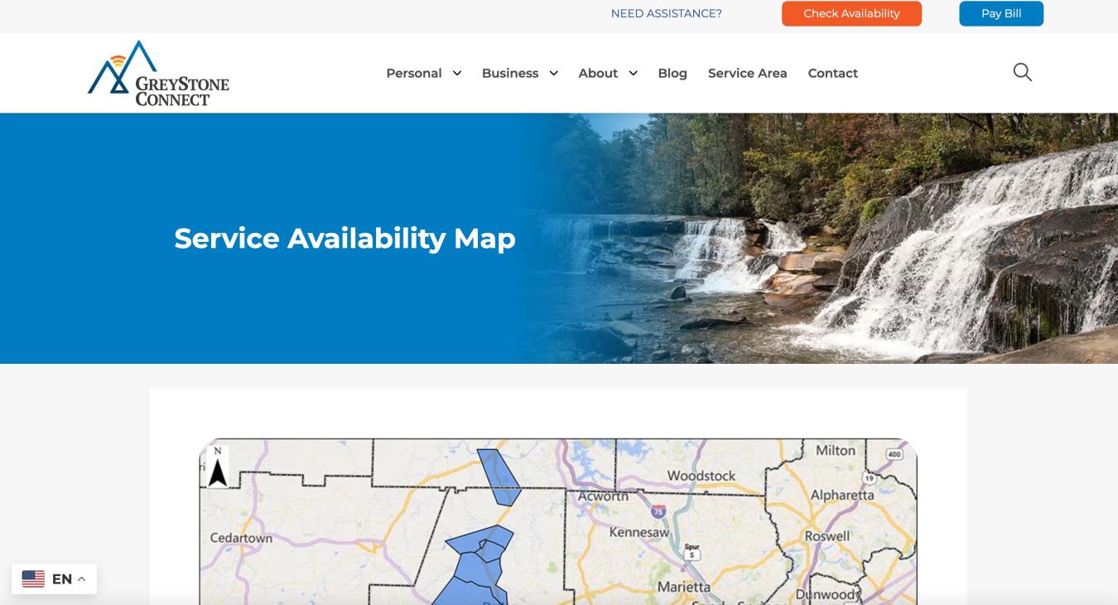Screen dimensions: 1118x605
Task: Open the Contact page
Action: [x=833, y=73]
